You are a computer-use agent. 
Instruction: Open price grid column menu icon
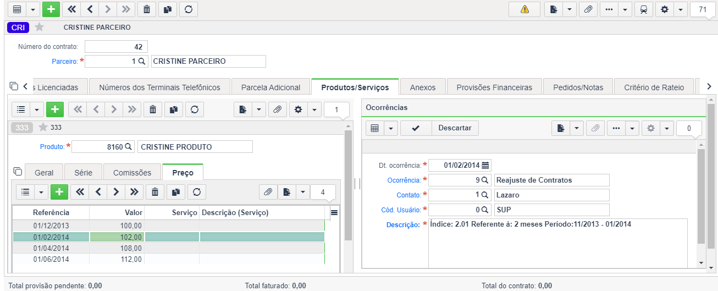pos(334,212)
